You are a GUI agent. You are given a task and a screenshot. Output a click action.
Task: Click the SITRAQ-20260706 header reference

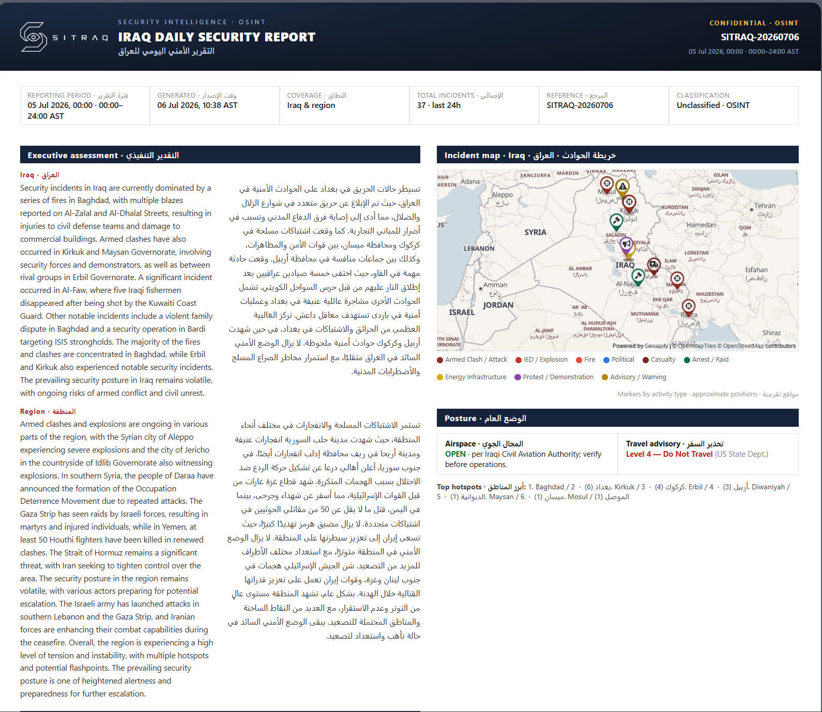pyautogui.click(x=759, y=37)
